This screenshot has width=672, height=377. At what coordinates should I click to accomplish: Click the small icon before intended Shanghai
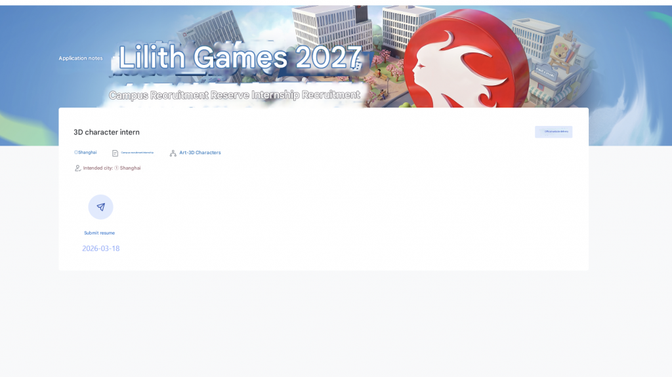(x=117, y=168)
